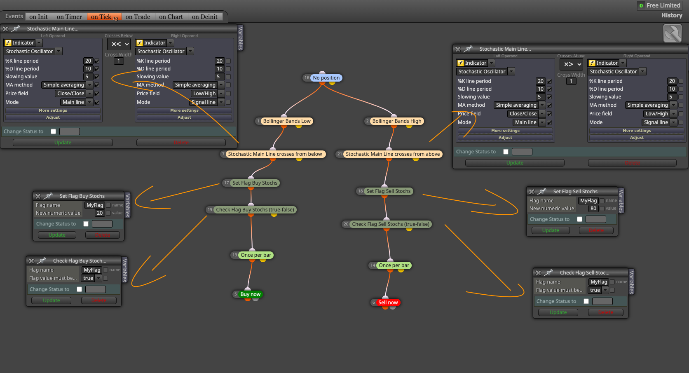Toggle the MyFlag name checkbox in Check Flag Buy Stoch
689x373 pixels.
(105, 270)
